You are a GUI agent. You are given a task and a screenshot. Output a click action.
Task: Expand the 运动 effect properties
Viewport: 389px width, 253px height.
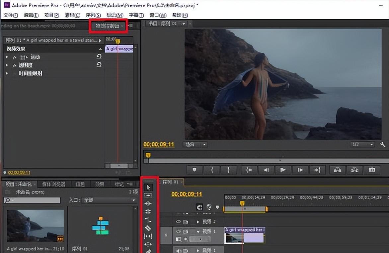pyautogui.click(x=7, y=57)
